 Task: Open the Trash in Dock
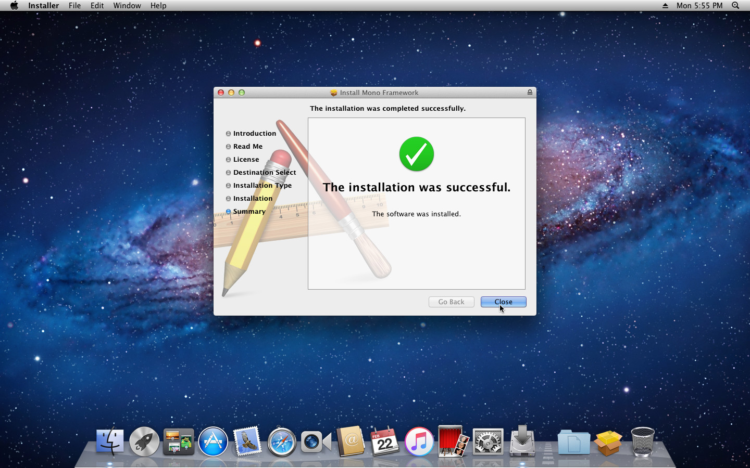642,442
